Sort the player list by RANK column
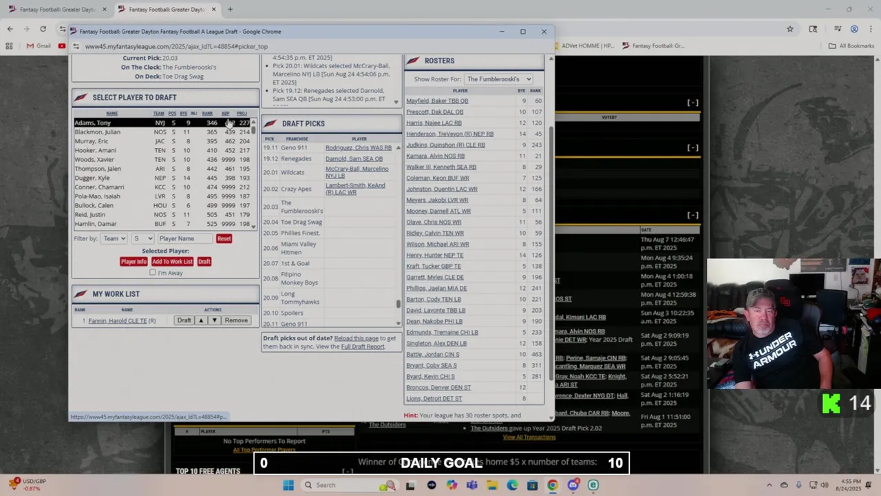 click(x=207, y=114)
